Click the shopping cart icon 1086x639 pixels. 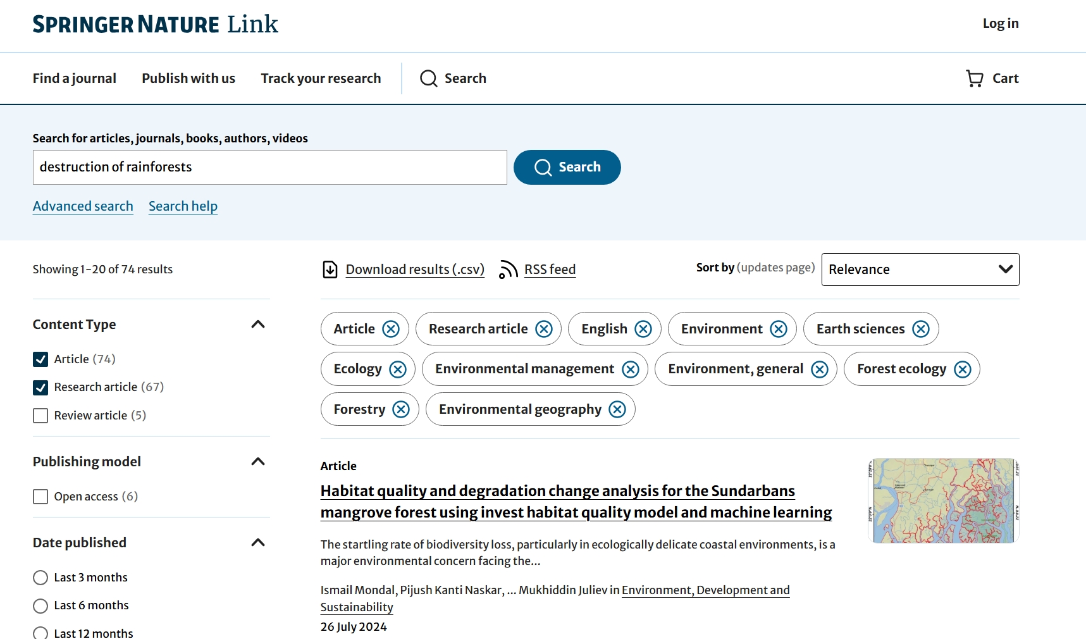(x=974, y=78)
